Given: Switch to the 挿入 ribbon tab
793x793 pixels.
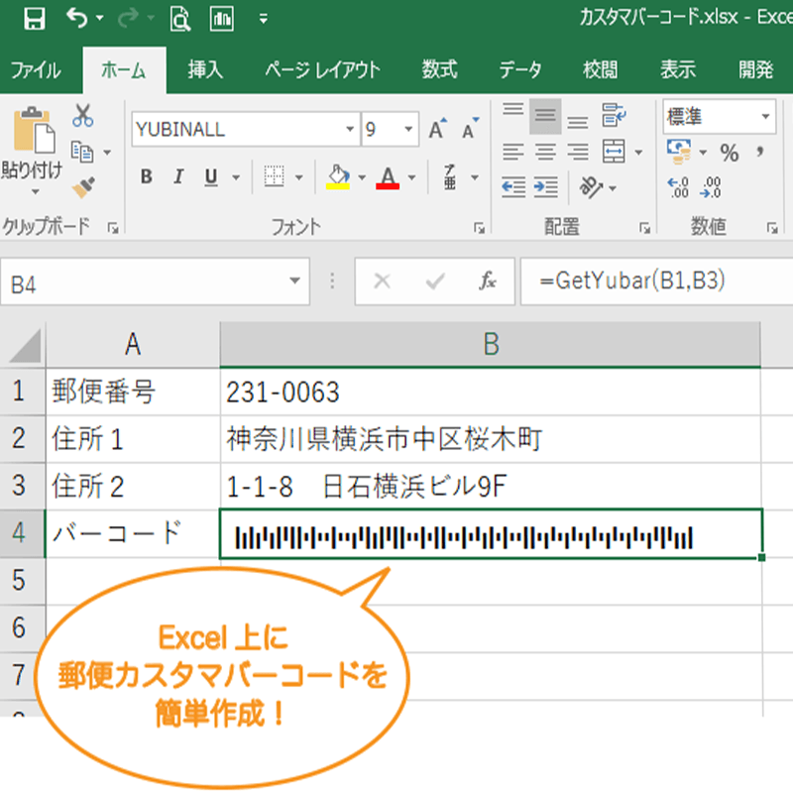Looking at the screenshot, I should pyautogui.click(x=205, y=69).
